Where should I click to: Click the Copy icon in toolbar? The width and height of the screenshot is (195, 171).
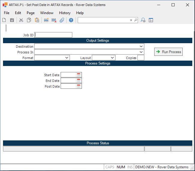pos(29,20)
